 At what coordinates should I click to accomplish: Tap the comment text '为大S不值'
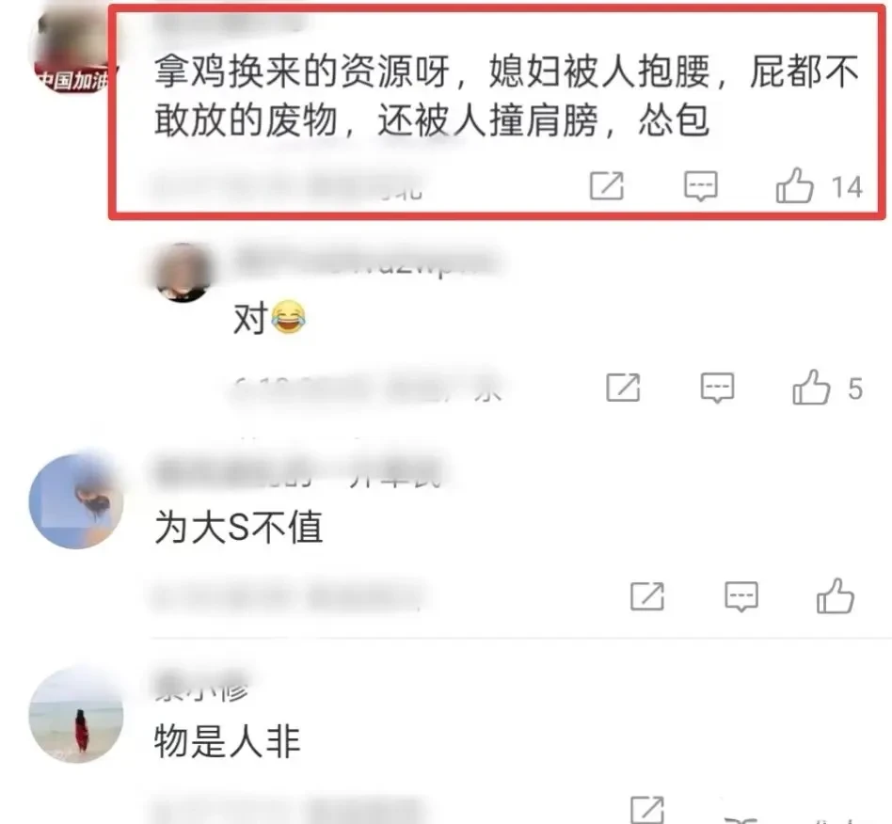point(239,527)
